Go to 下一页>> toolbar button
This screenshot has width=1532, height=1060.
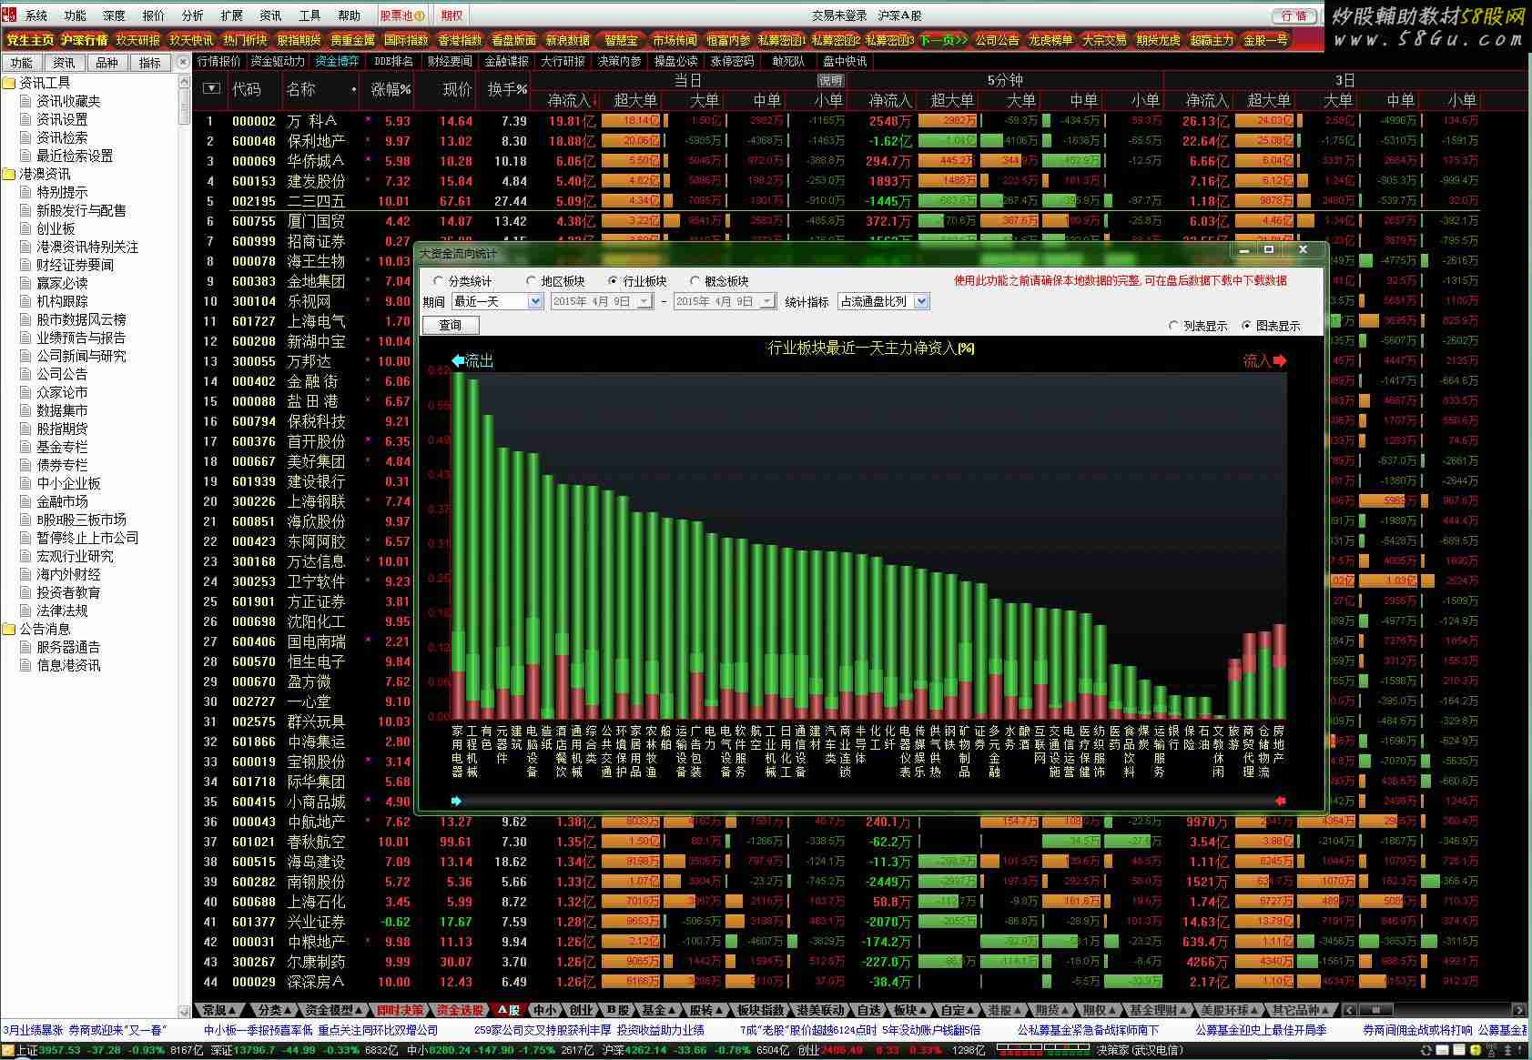pyautogui.click(x=943, y=40)
